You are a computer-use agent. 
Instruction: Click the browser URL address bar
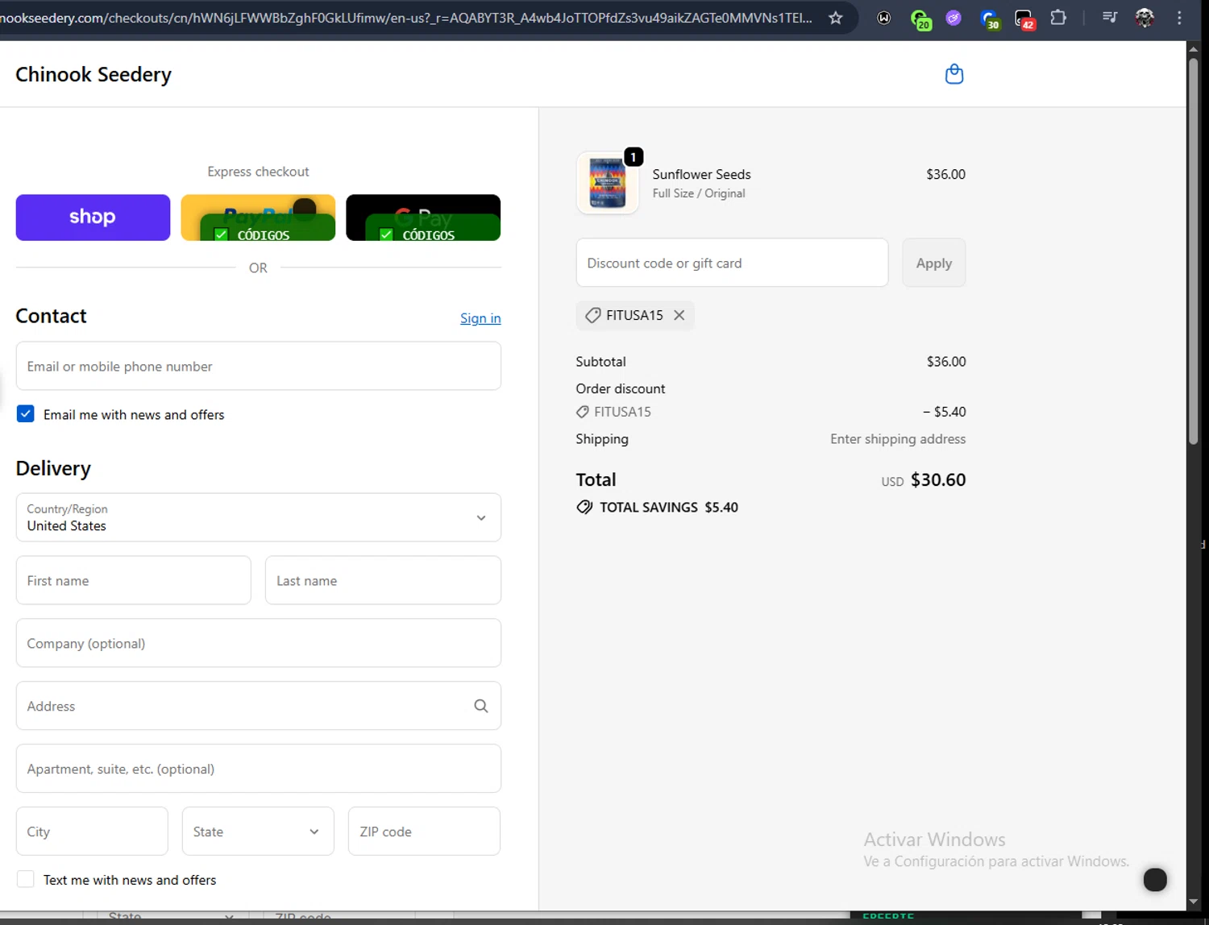(407, 18)
